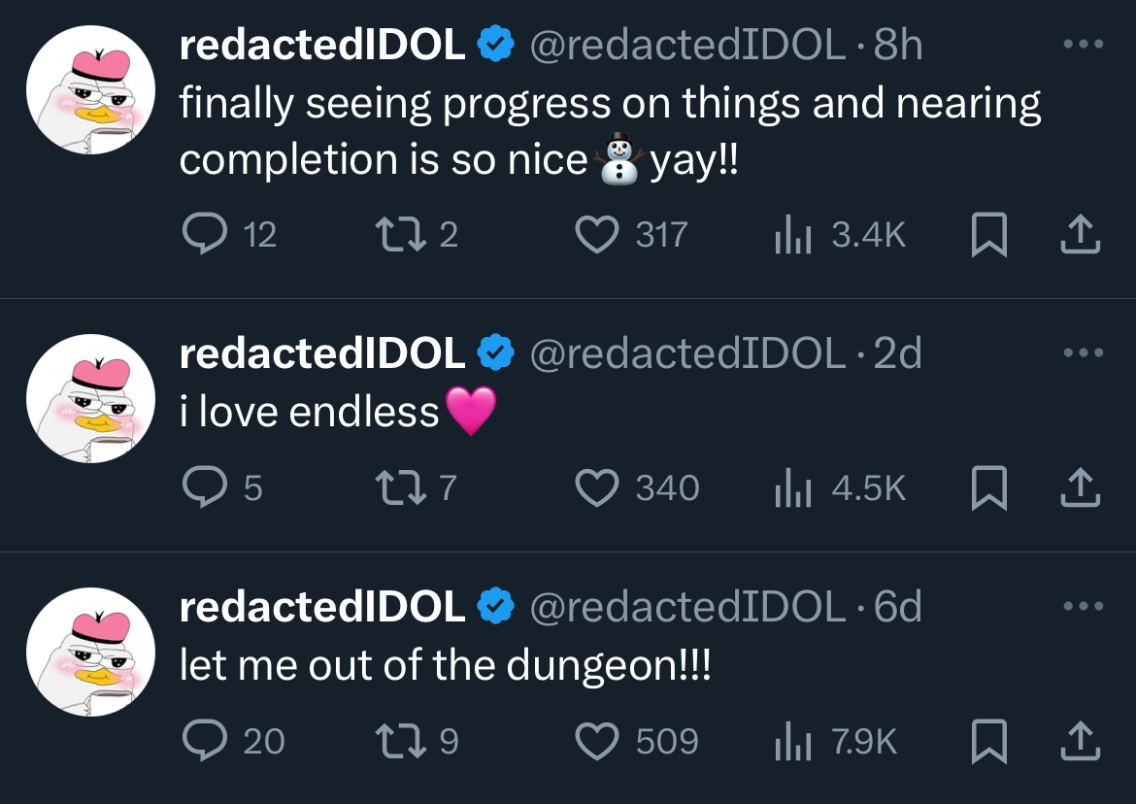Bookmark the dungeon tweet
This screenshot has height=804, width=1136.
click(x=989, y=741)
